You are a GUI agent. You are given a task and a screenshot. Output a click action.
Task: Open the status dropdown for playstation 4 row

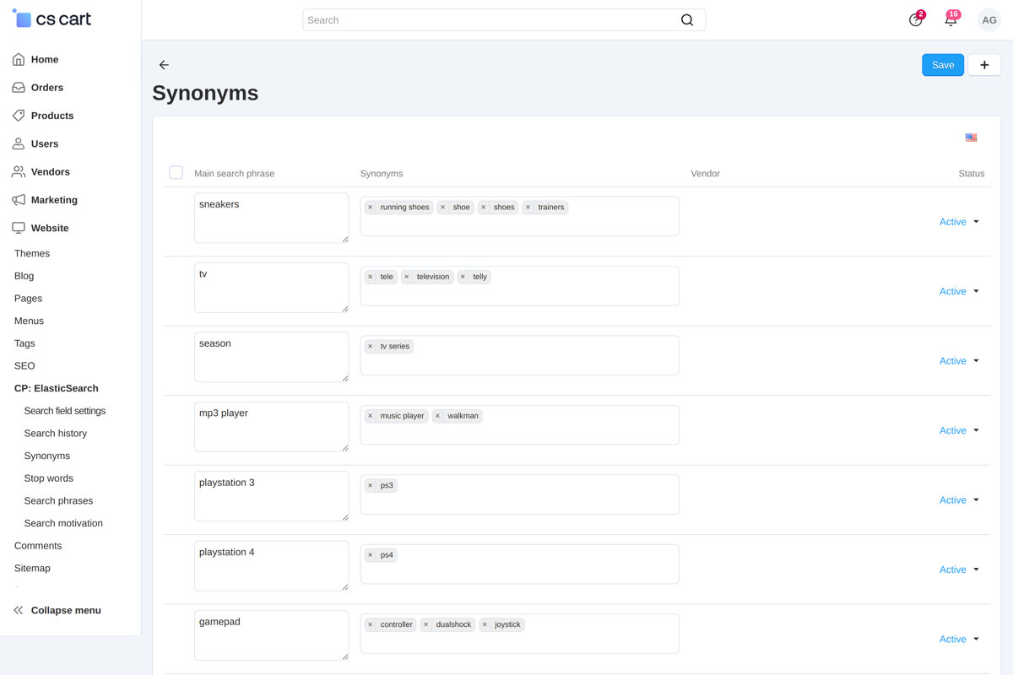pyautogui.click(x=960, y=570)
